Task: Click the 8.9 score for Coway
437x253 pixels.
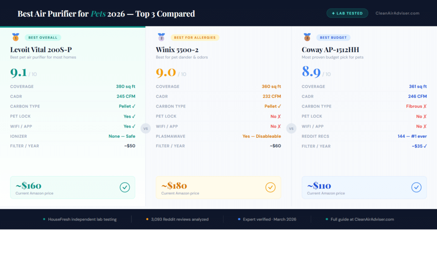Action: click(311, 72)
